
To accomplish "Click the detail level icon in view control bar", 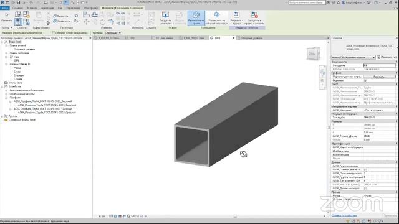I will pos(111,216).
